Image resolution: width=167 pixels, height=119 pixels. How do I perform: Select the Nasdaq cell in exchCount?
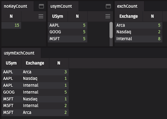[129, 32]
